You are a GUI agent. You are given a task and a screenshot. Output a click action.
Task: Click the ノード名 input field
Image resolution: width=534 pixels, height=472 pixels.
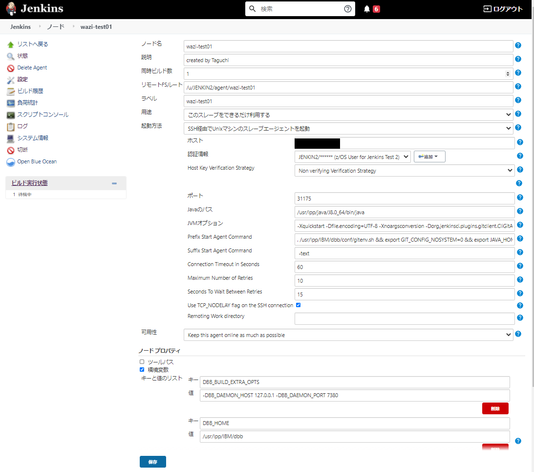click(x=348, y=46)
